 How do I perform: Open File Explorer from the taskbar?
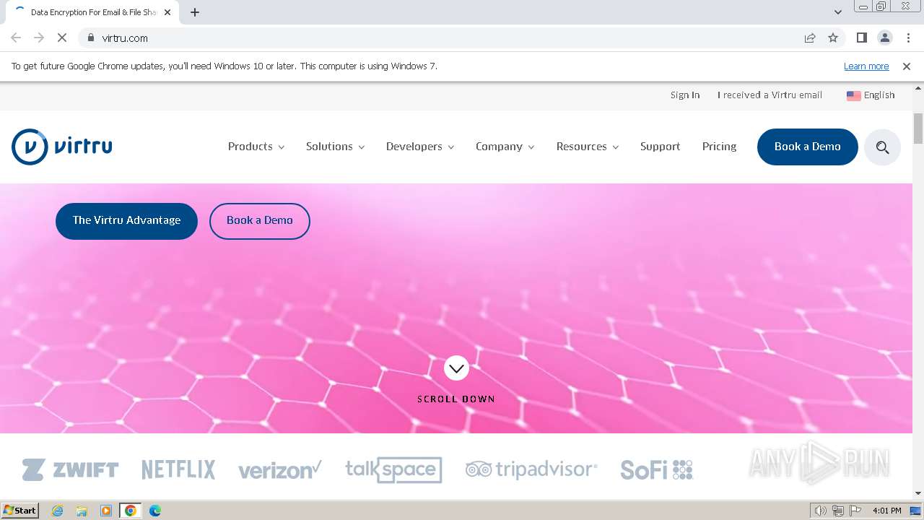tap(82, 511)
